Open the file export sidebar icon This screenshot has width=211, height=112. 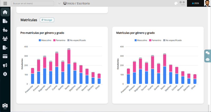click(5, 47)
